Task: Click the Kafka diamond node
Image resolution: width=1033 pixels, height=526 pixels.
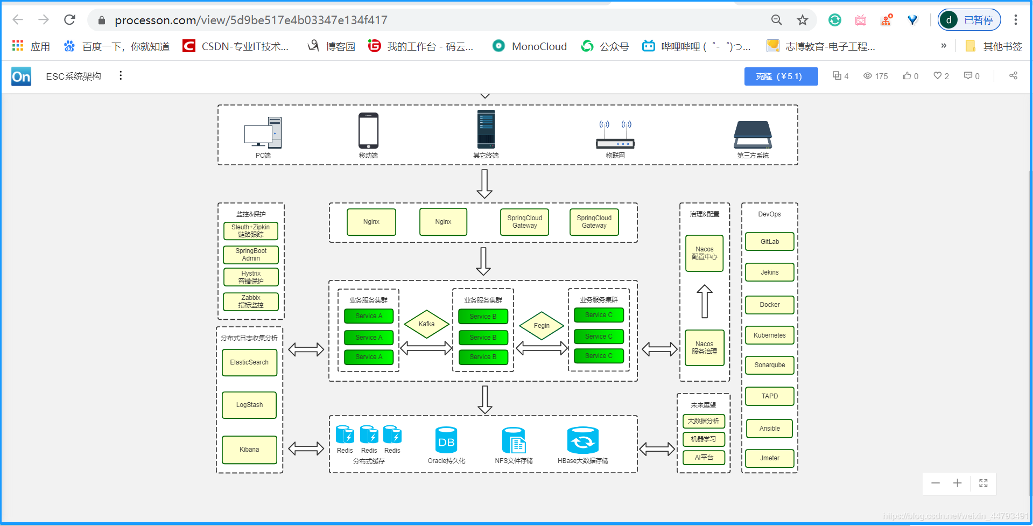Action: 427,324
